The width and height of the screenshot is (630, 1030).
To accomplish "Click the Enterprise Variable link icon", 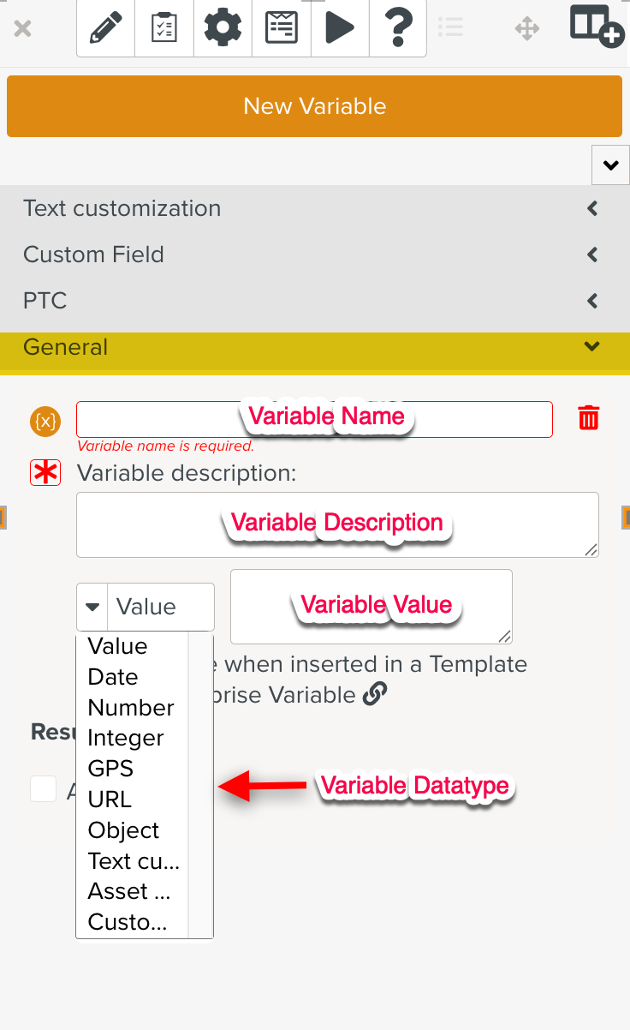I will (x=374, y=694).
